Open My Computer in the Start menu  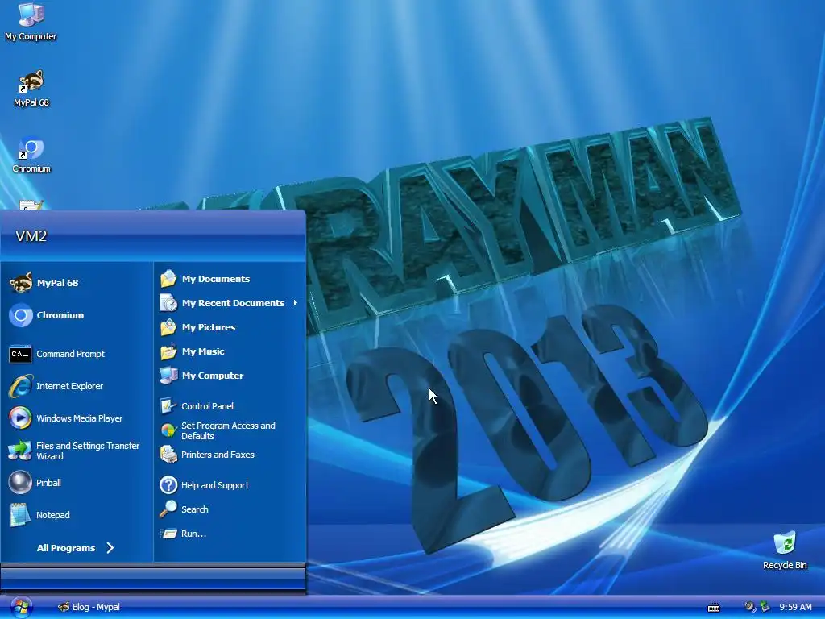(x=230, y=376)
